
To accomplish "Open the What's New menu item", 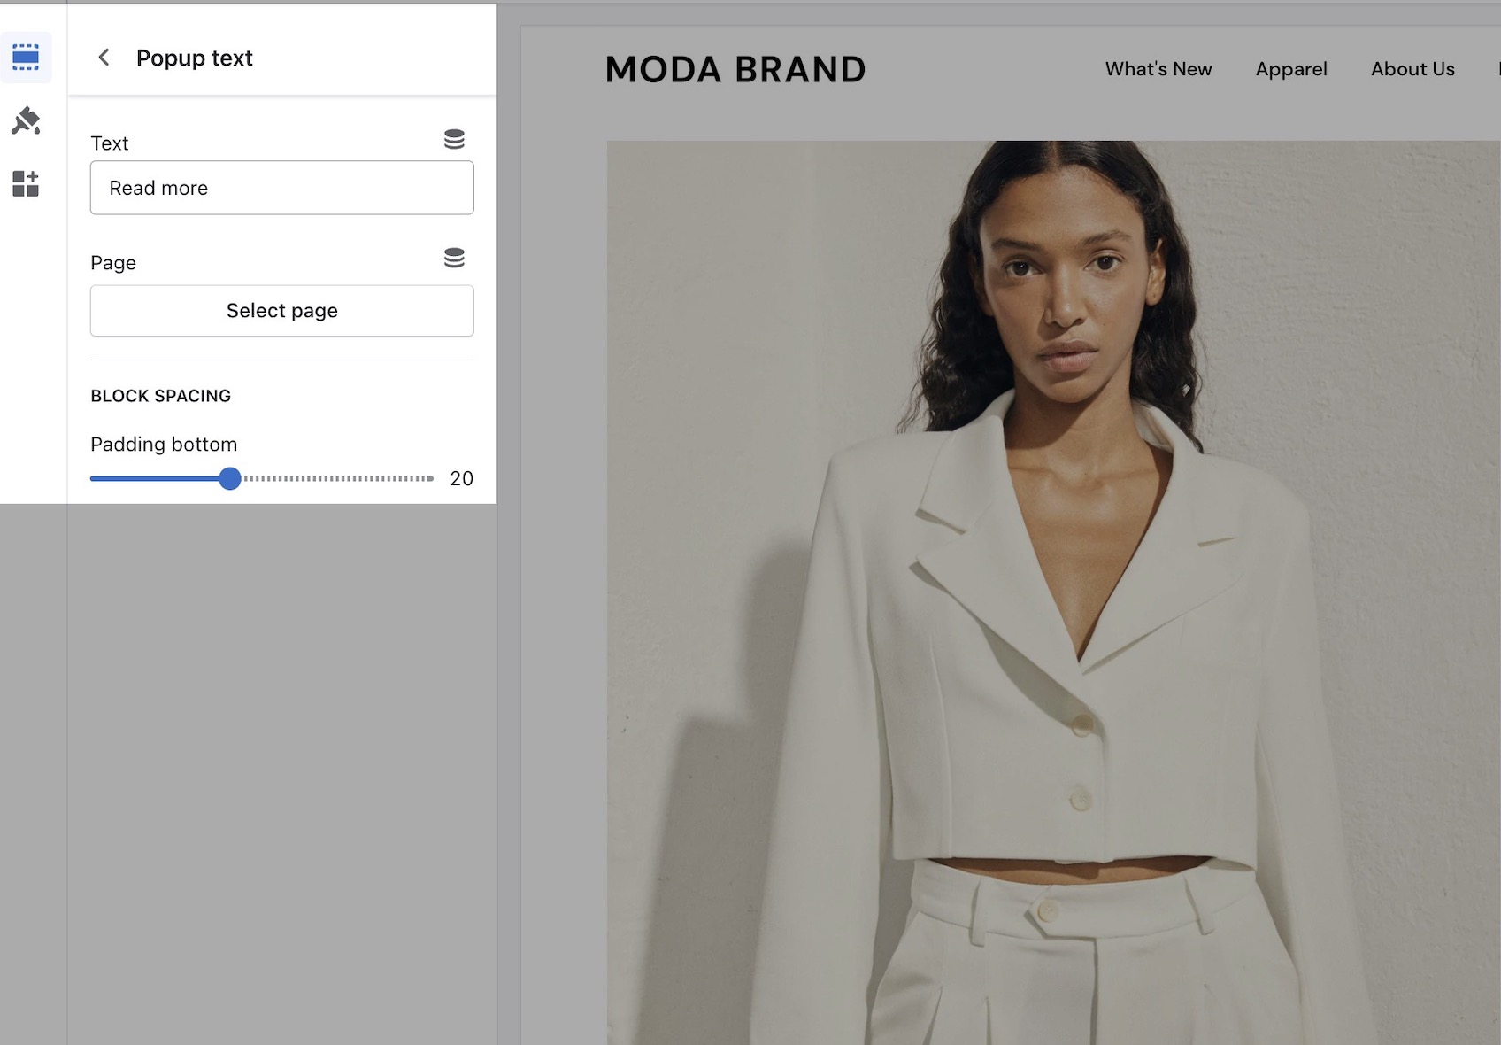I will click(1158, 69).
